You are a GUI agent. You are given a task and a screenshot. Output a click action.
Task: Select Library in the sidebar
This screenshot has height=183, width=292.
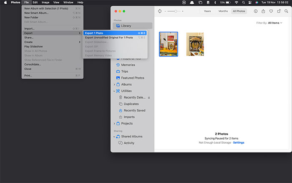pyautogui.click(x=126, y=26)
